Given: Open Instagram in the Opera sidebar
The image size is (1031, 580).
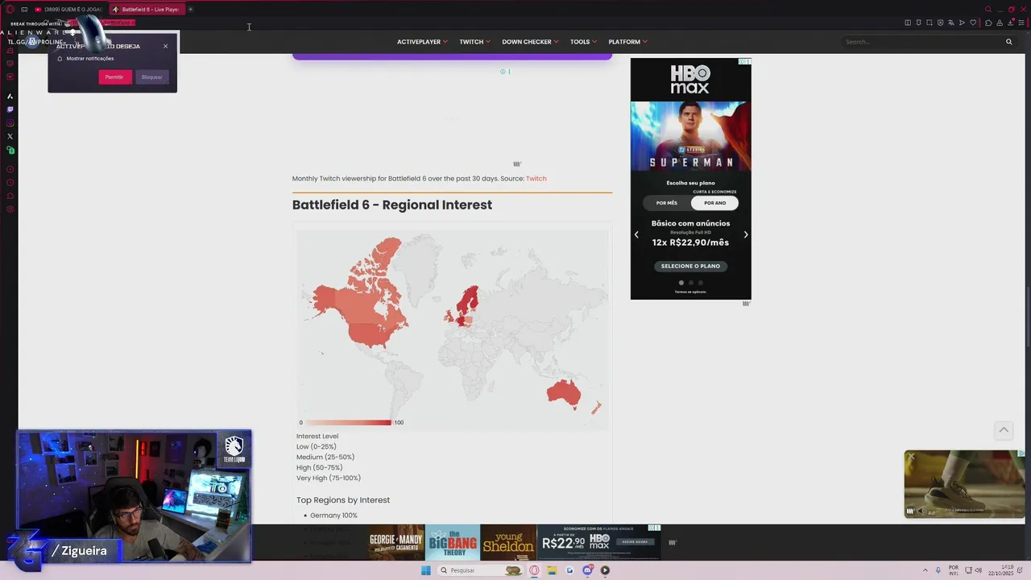Looking at the screenshot, I should 10,123.
